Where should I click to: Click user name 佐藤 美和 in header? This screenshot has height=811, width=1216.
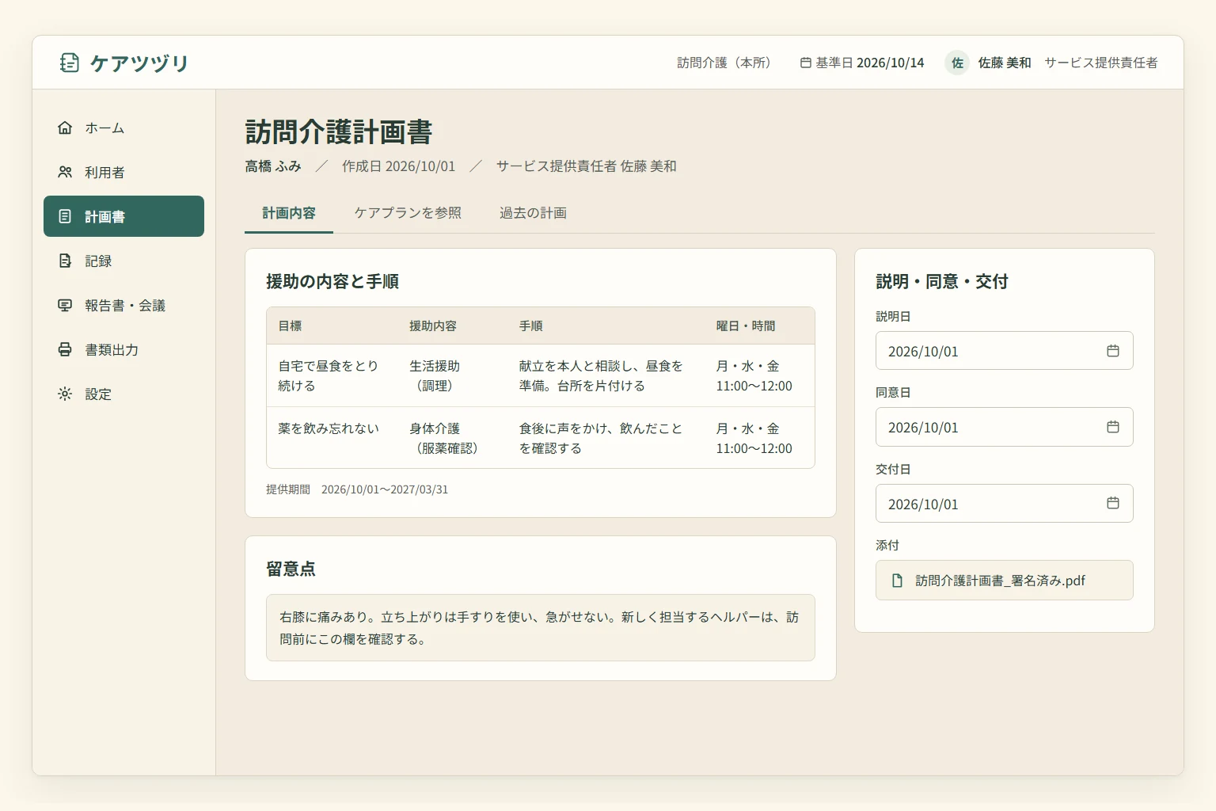point(1004,63)
